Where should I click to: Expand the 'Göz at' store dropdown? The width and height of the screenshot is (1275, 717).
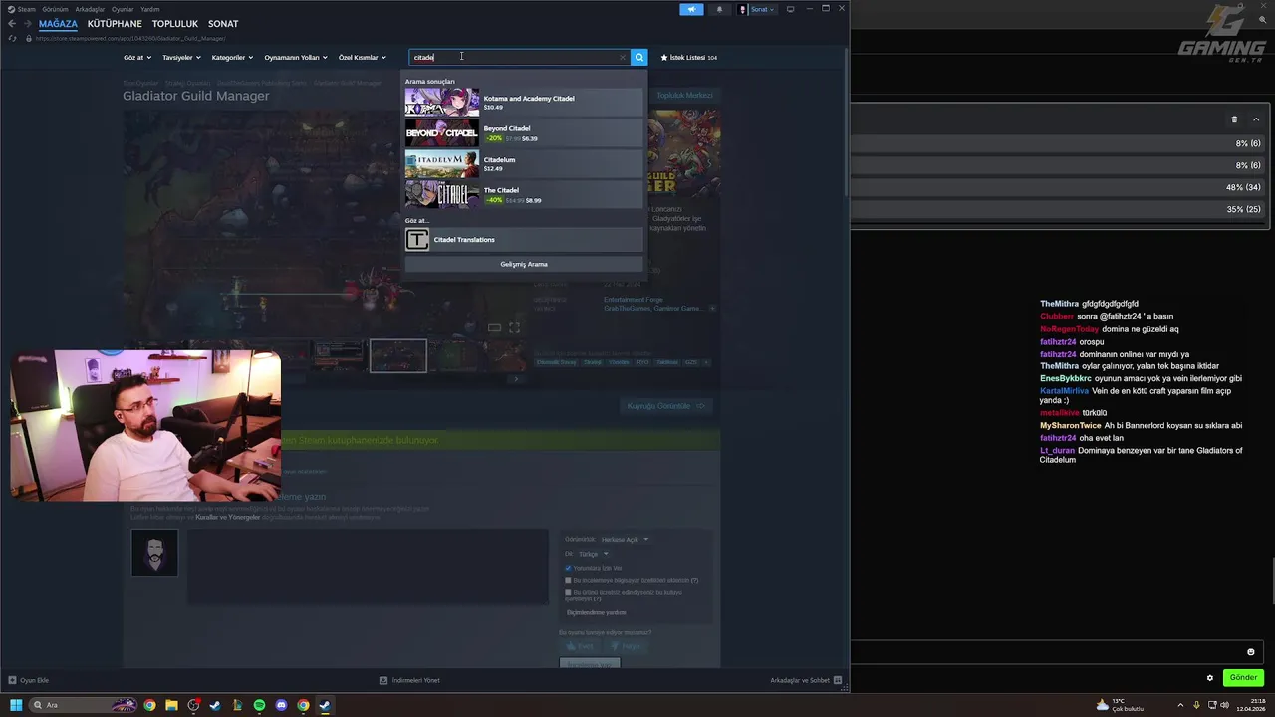pos(137,57)
